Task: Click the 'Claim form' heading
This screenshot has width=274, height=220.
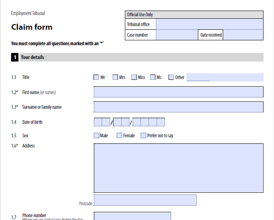Action: point(32,27)
